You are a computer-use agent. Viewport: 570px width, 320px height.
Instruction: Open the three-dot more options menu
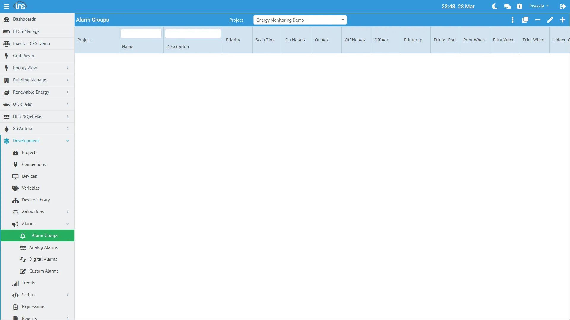[512, 20]
